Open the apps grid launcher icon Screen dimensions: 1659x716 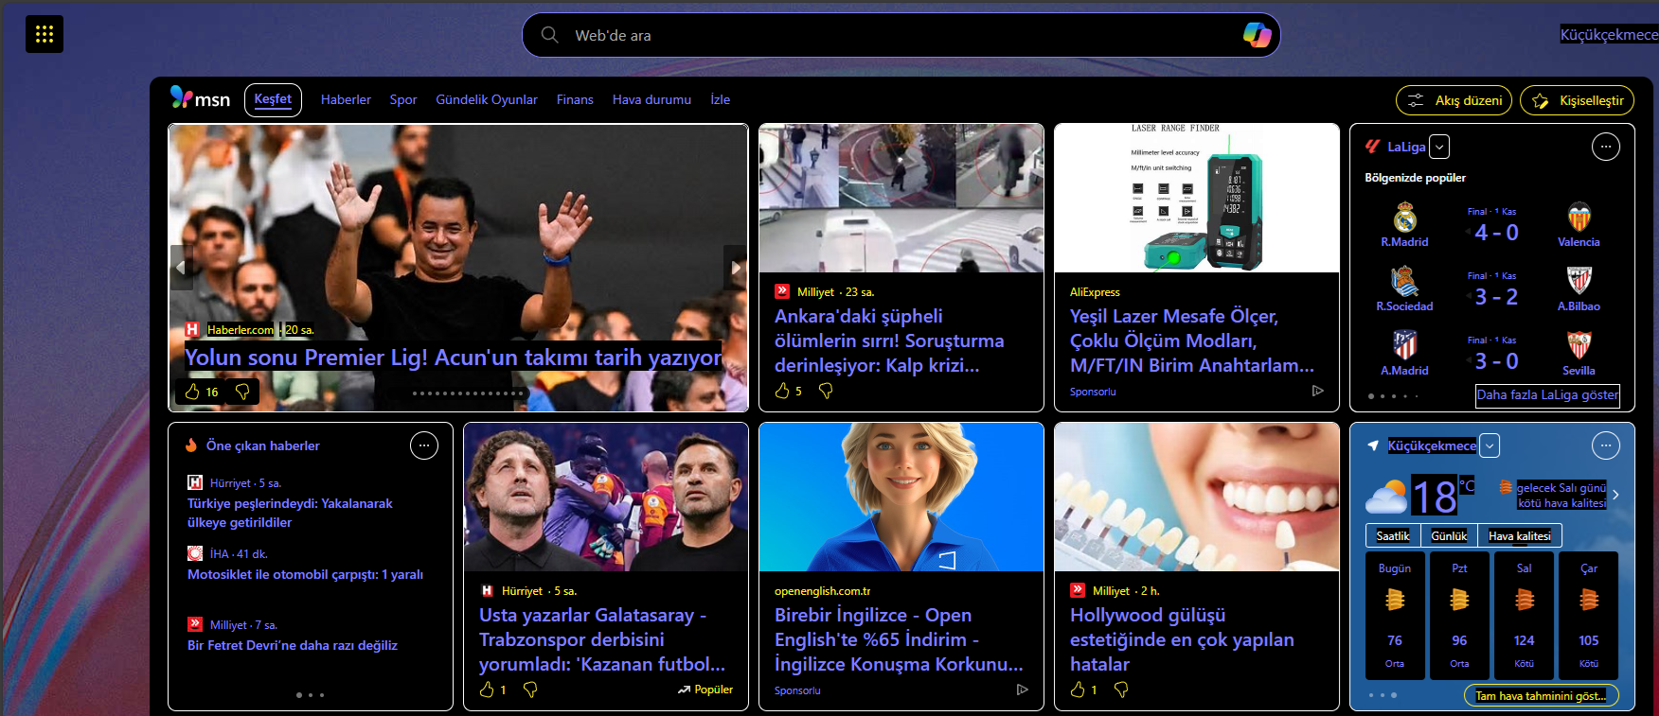click(45, 34)
